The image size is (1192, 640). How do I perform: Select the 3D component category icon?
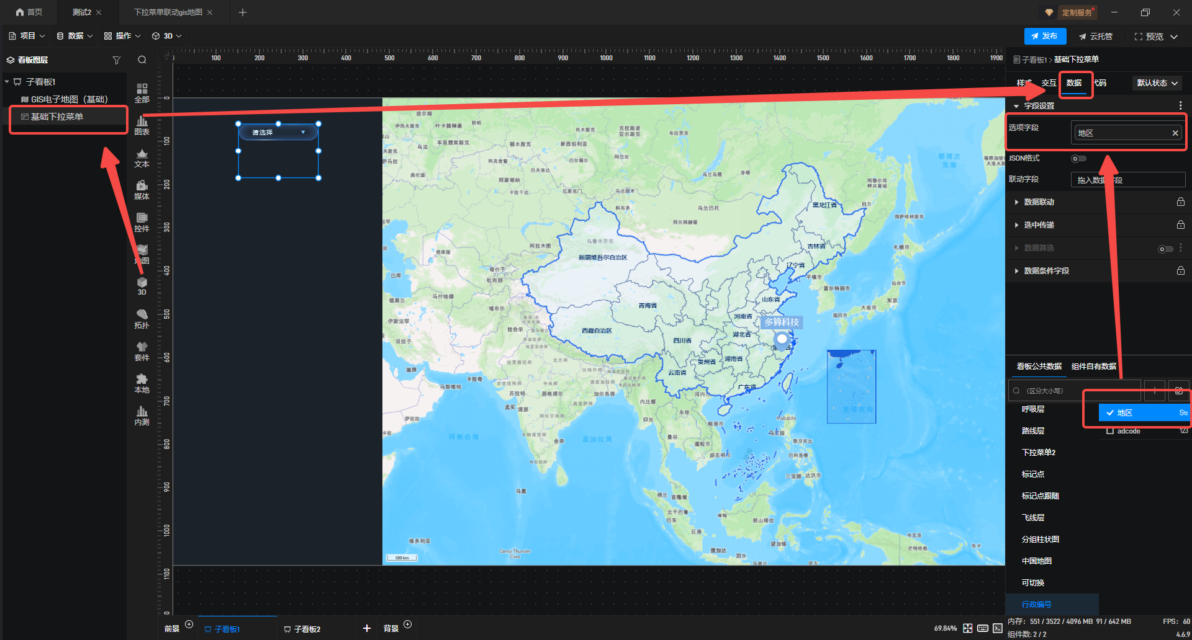pos(142,286)
